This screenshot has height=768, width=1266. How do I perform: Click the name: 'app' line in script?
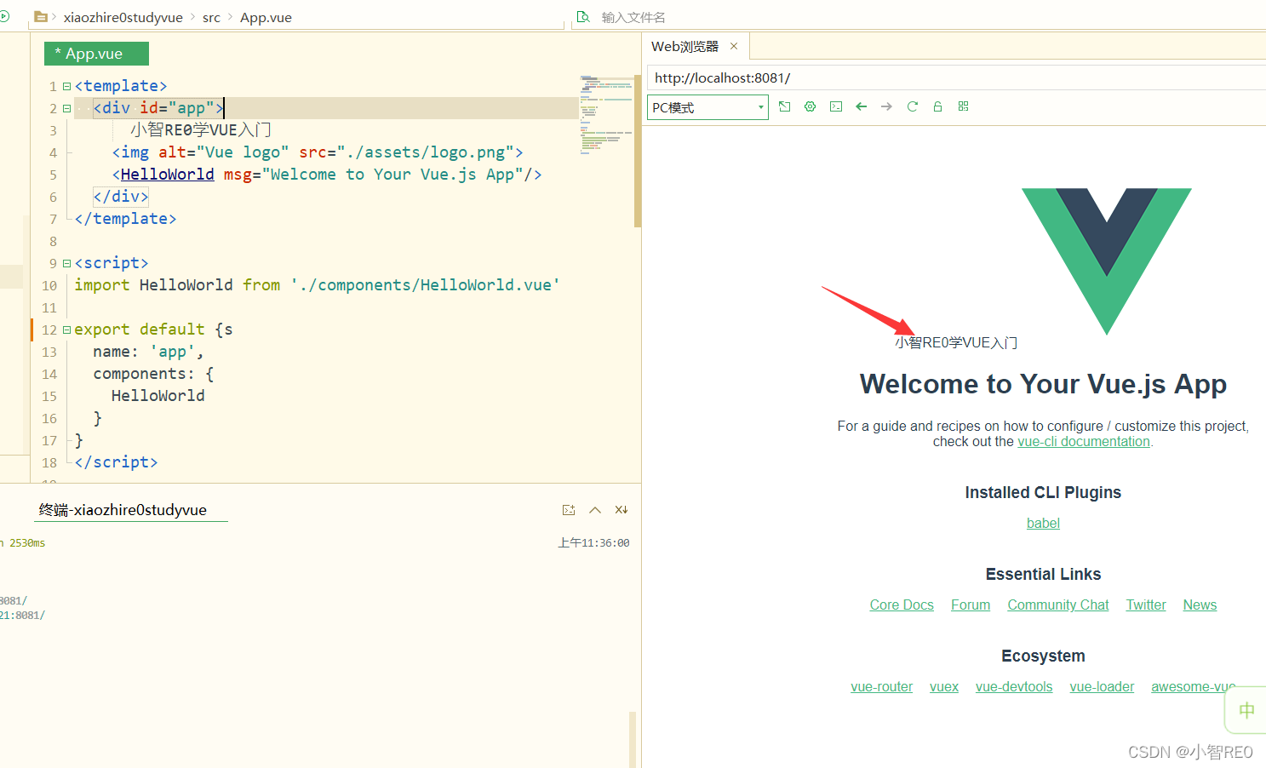coord(148,352)
